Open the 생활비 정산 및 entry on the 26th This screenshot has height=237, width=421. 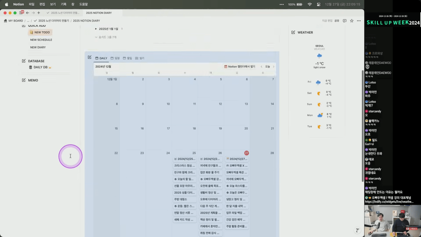(x=211, y=193)
